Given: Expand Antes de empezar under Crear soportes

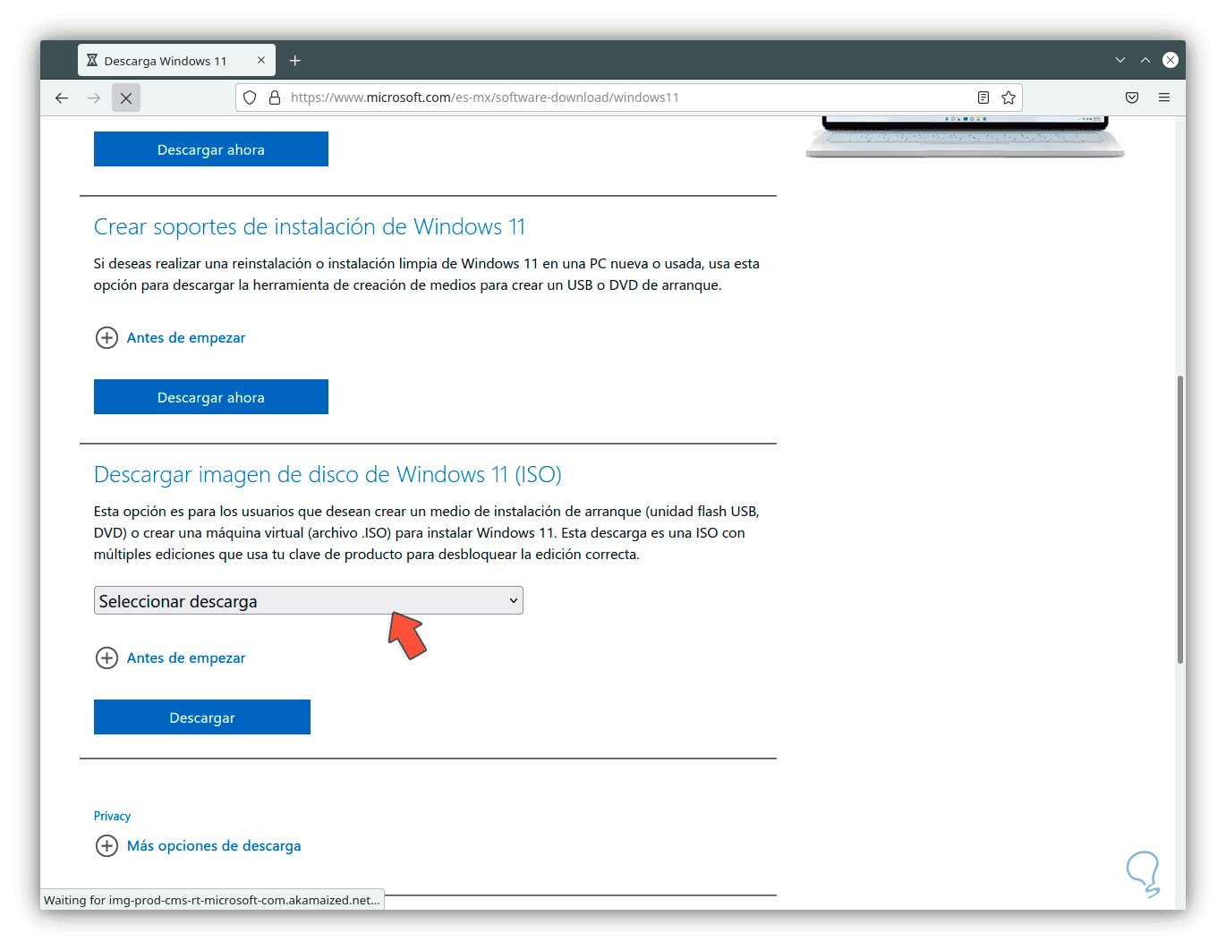Looking at the screenshot, I should point(170,337).
